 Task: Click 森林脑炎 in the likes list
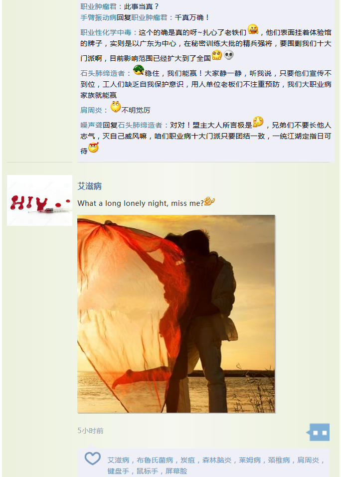[x=217, y=460]
